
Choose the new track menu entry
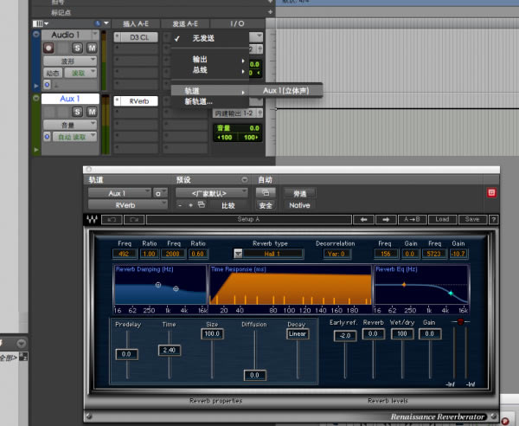point(199,101)
